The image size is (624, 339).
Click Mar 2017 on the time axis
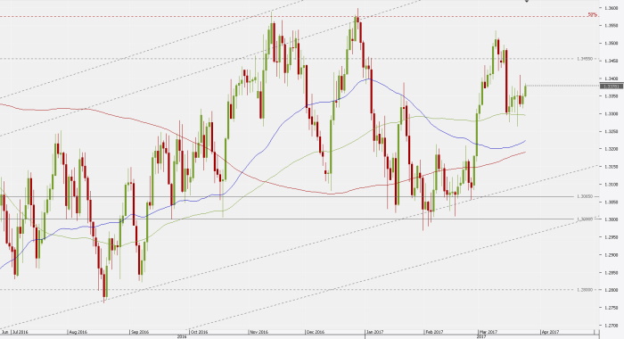489,332
